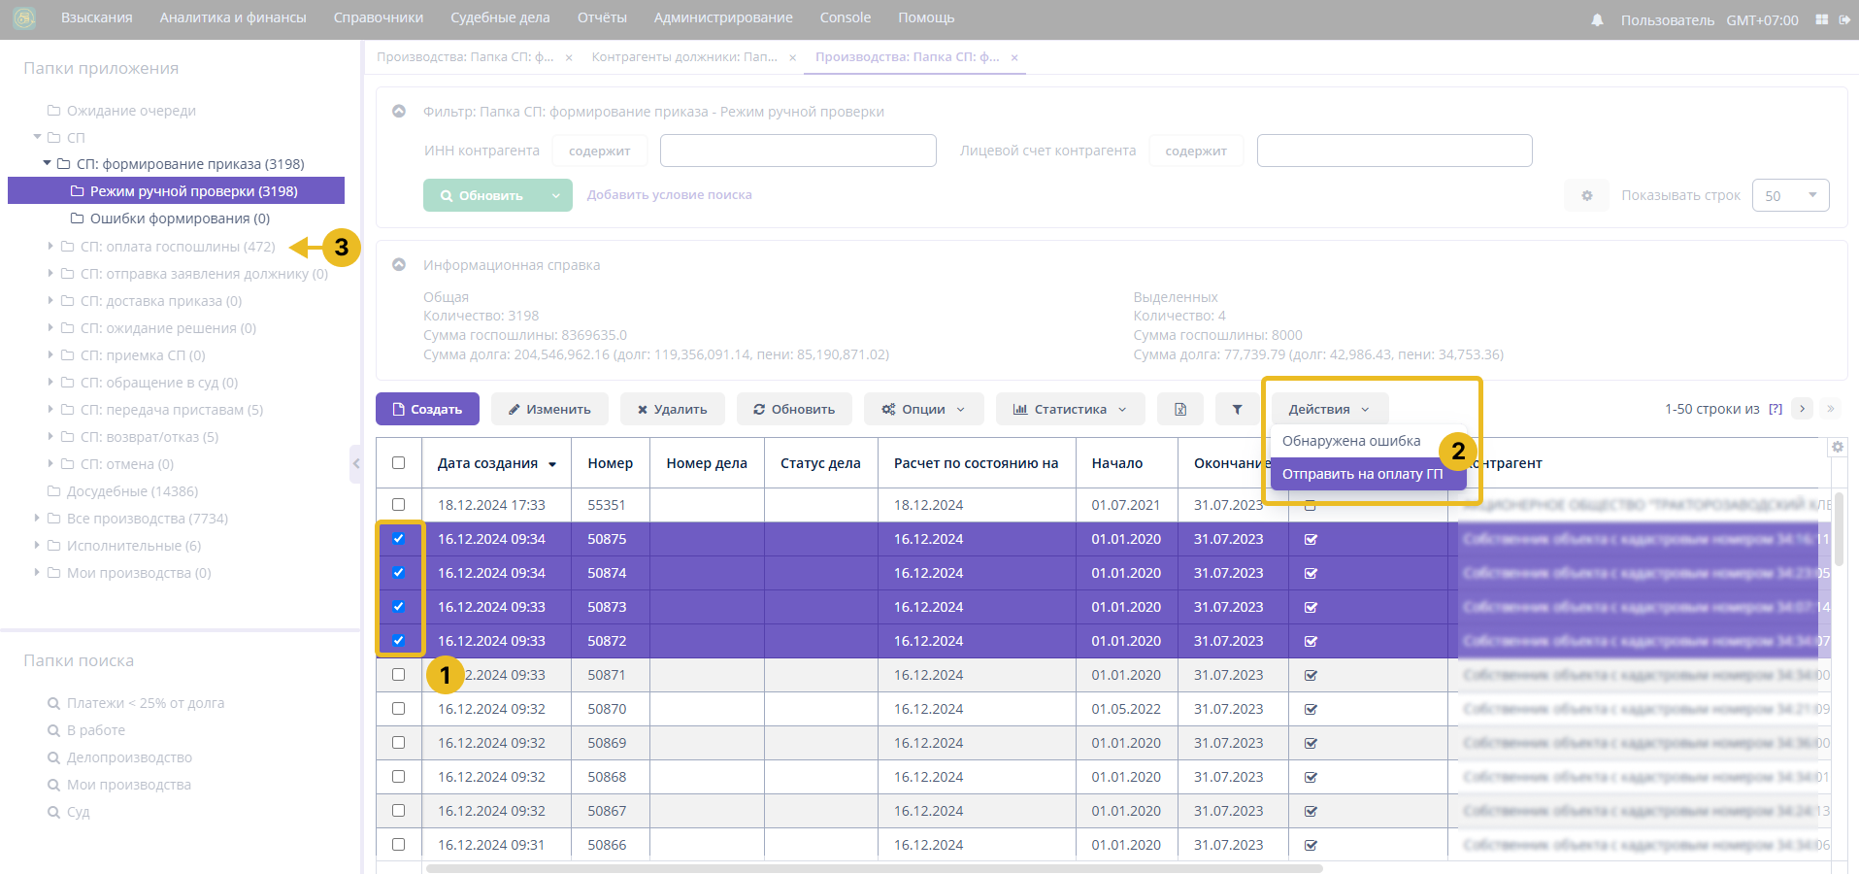Click the logout icon in top bar
The width and height of the screenshot is (1859, 874).
click(1844, 19)
